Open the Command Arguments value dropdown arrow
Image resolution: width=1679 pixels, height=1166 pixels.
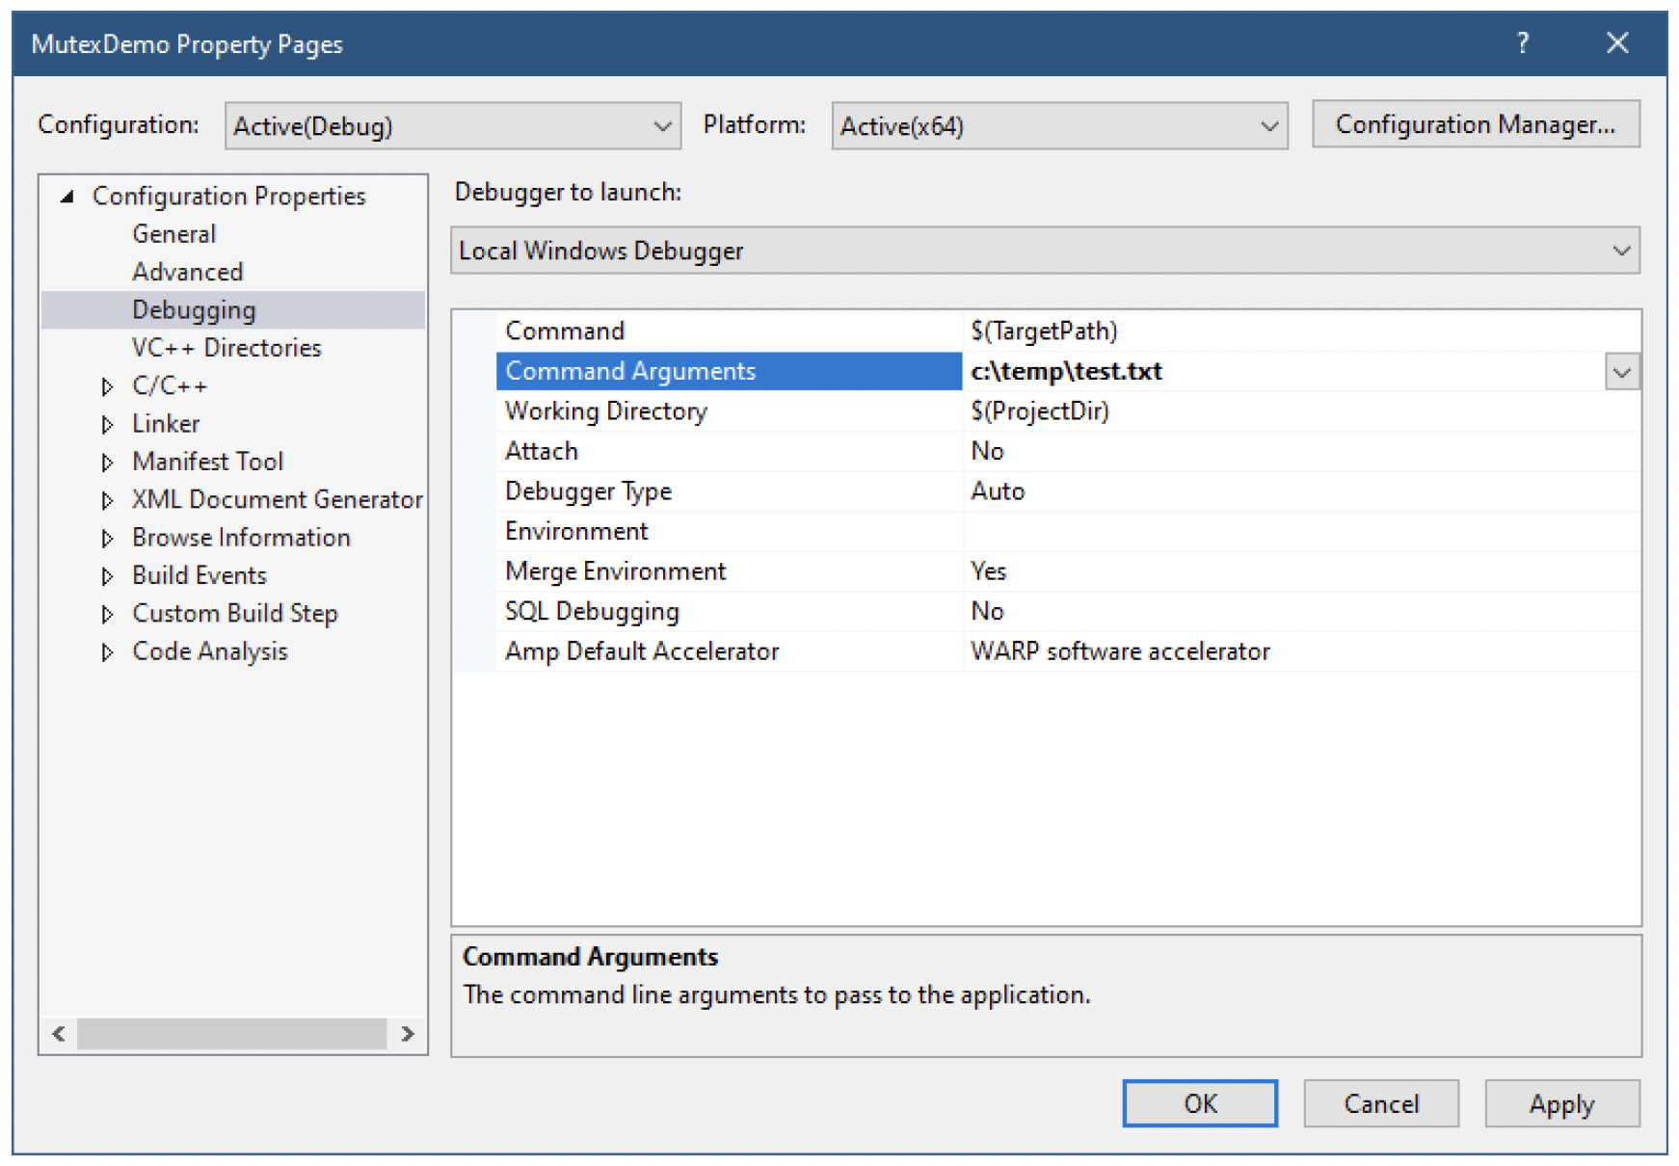(1621, 372)
